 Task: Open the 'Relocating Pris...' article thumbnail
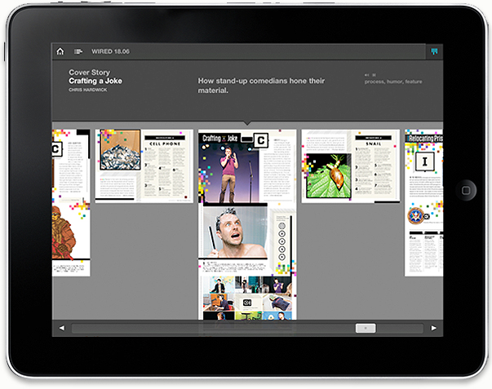pyautogui.click(x=423, y=203)
